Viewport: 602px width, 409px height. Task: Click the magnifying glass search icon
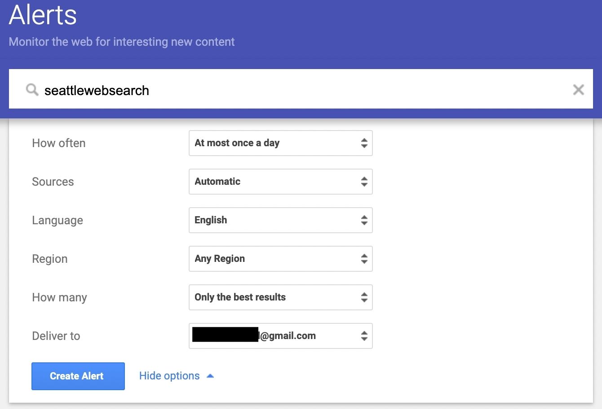(32, 90)
